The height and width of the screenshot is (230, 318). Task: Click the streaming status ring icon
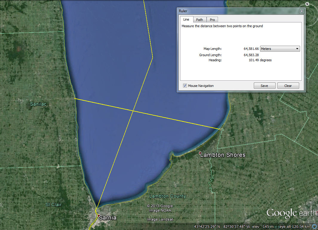point(315,227)
